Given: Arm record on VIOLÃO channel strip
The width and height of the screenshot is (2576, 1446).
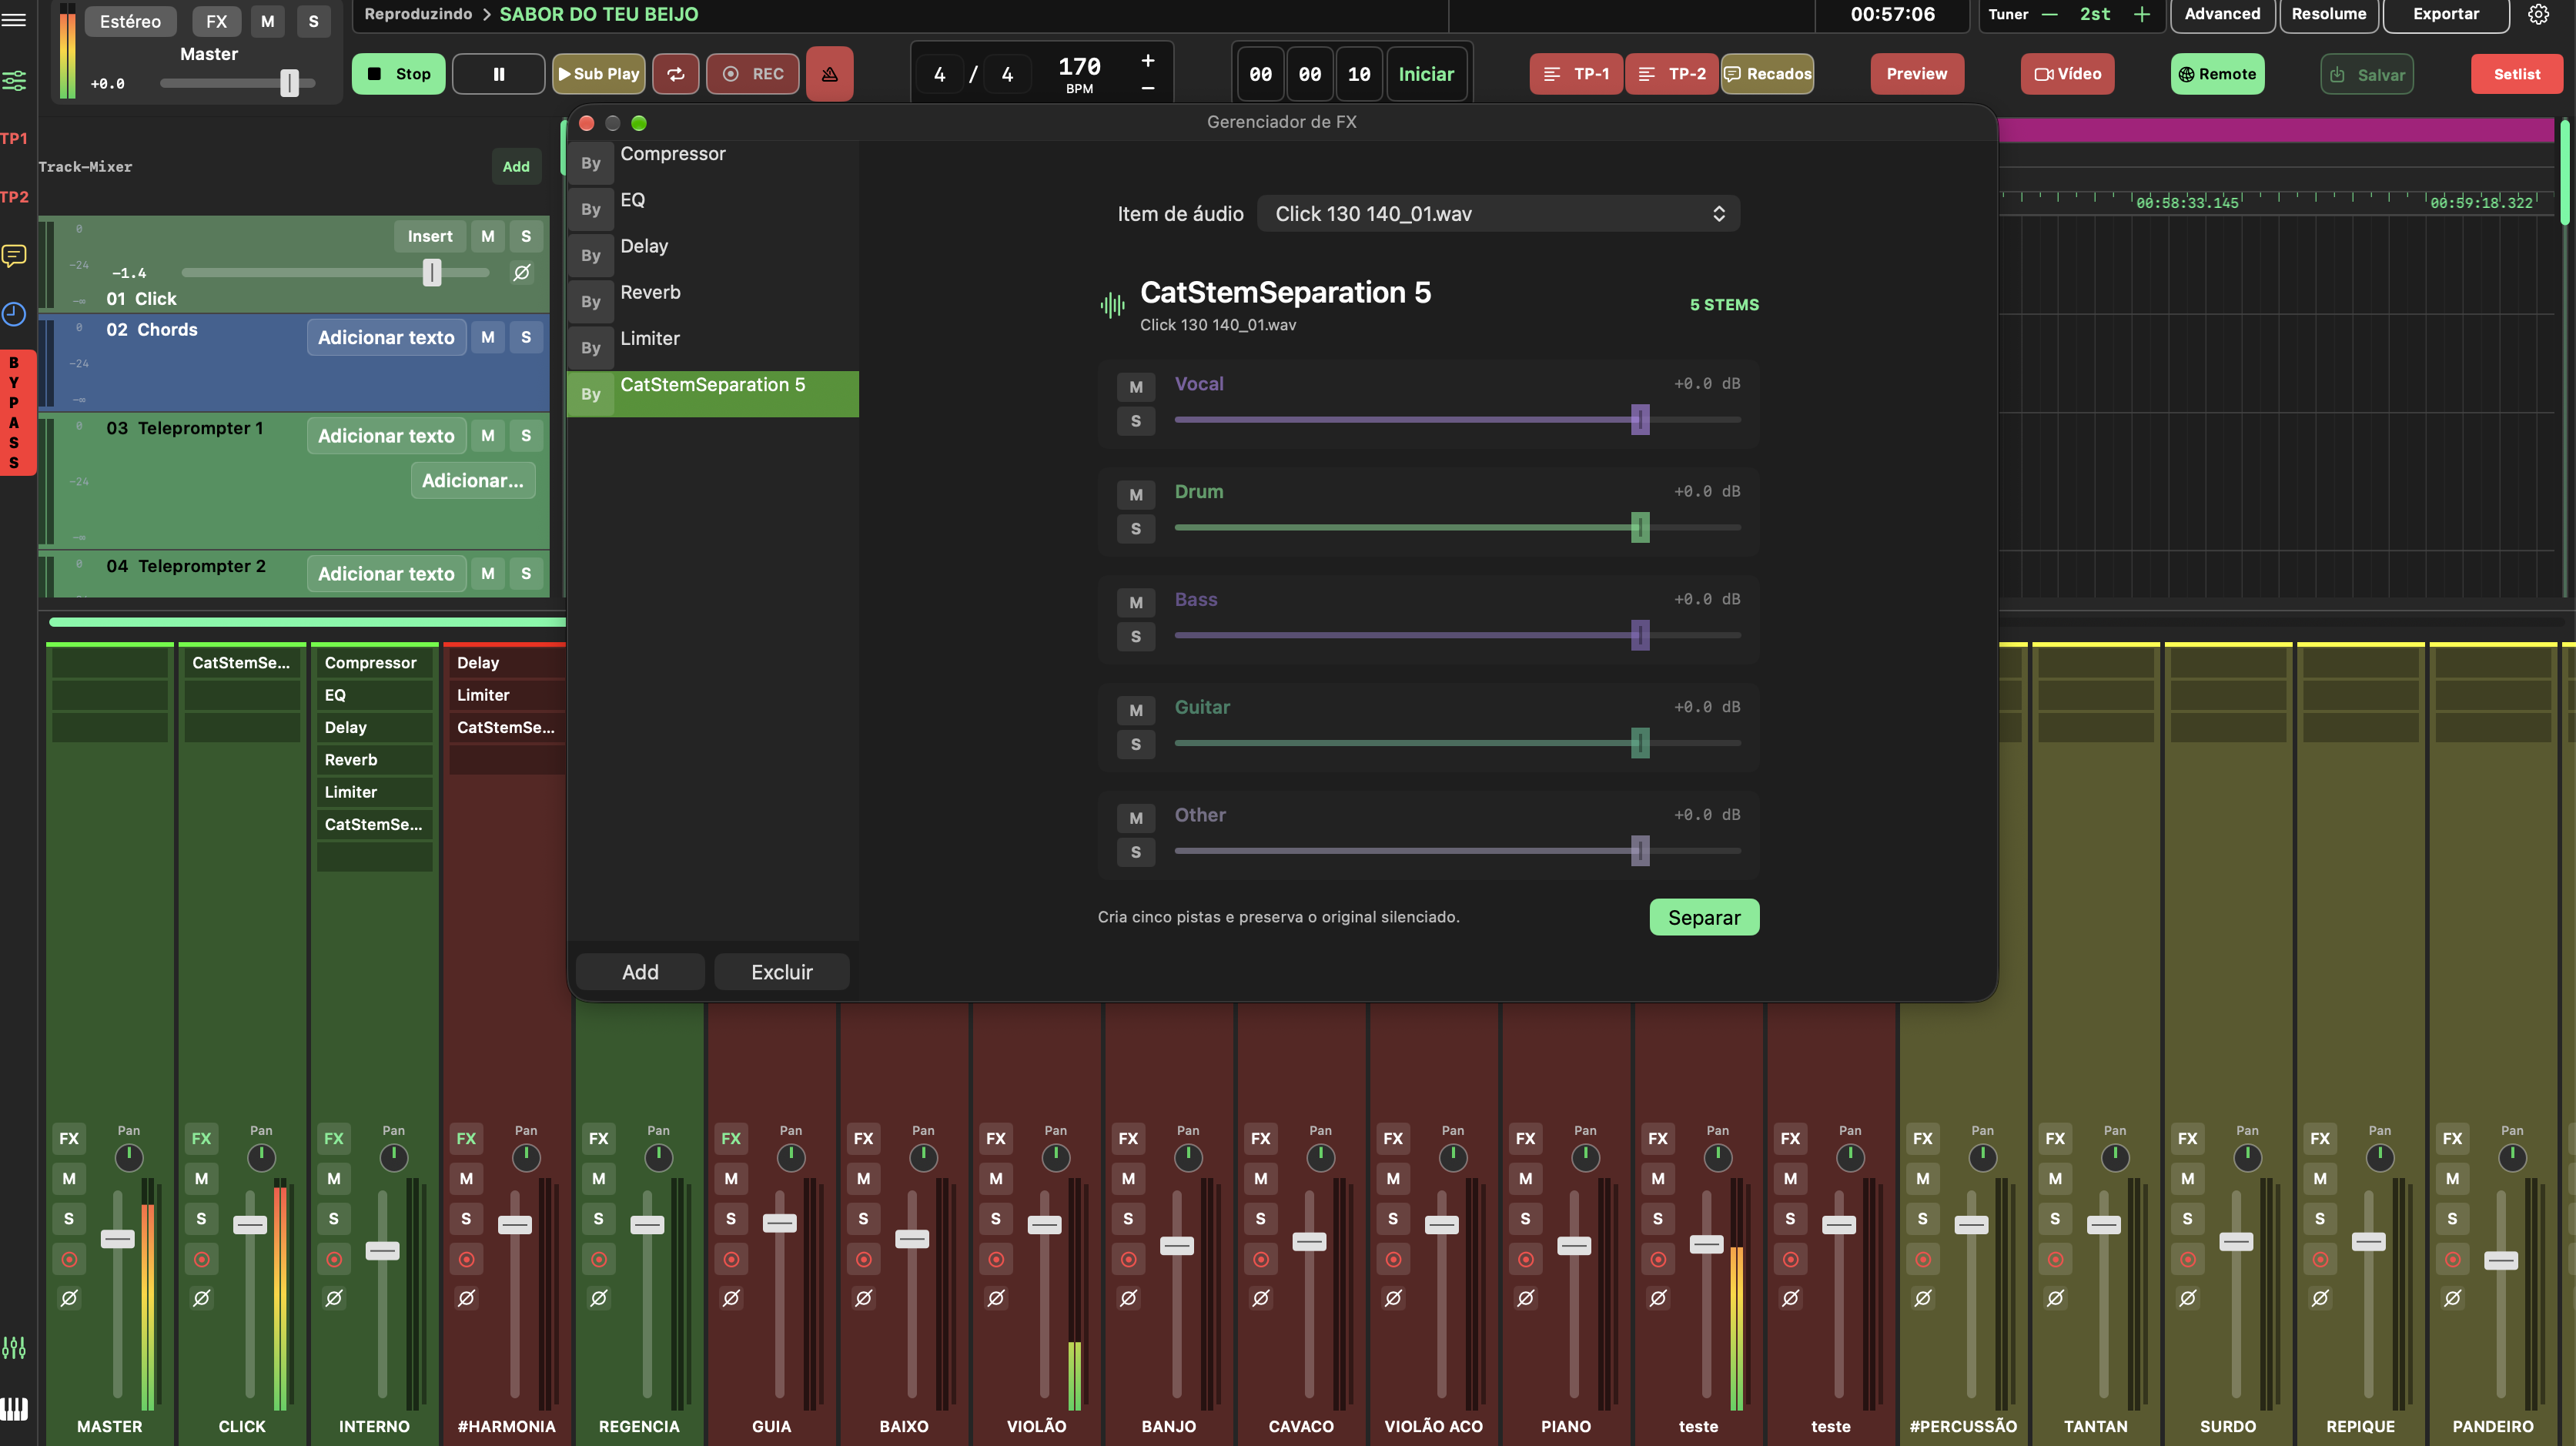Looking at the screenshot, I should pyautogui.click(x=996, y=1259).
